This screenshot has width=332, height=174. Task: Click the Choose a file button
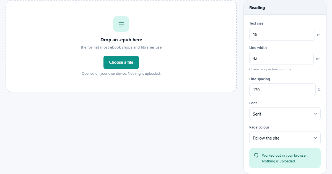(x=121, y=62)
